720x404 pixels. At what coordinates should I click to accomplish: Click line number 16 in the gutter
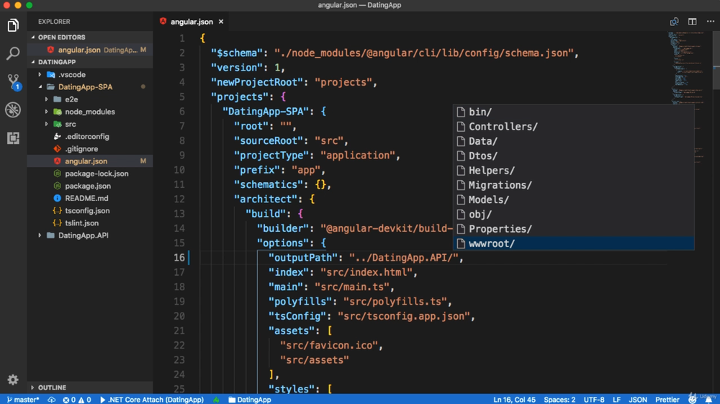click(179, 258)
